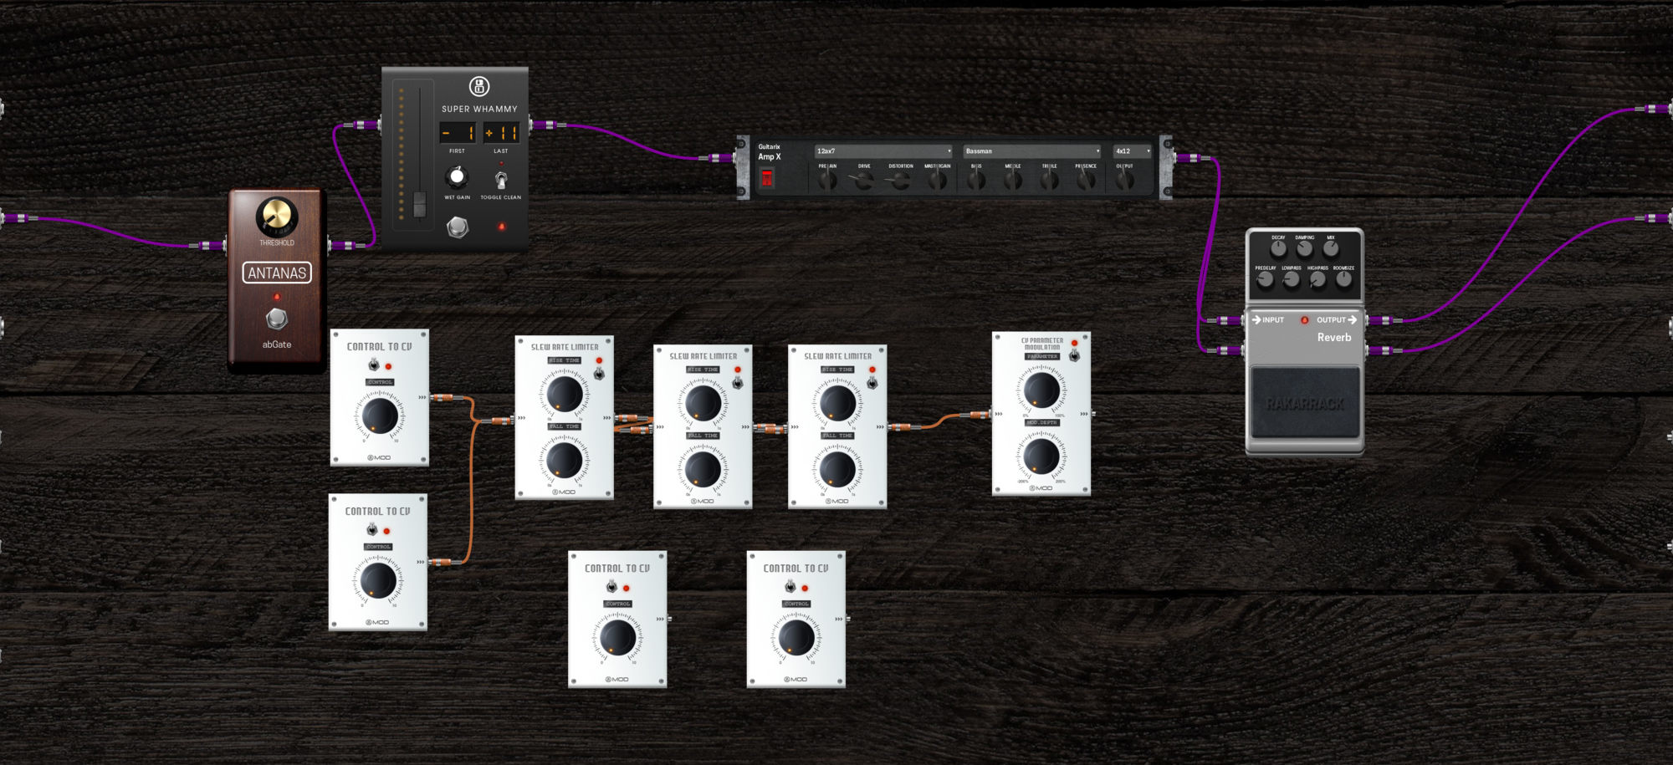This screenshot has height=765, width=1673.
Task: Turn the Reverb Highpass knob
Action: click(1317, 280)
